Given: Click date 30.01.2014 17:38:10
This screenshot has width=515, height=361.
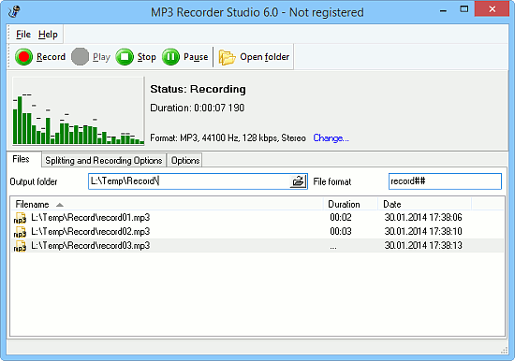Looking at the screenshot, I should pos(423,232).
